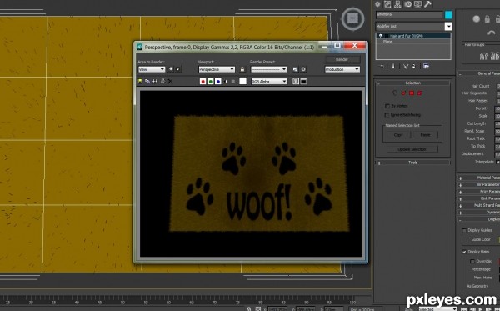Click the Update Selection button
500x311 pixels.
coord(412,149)
